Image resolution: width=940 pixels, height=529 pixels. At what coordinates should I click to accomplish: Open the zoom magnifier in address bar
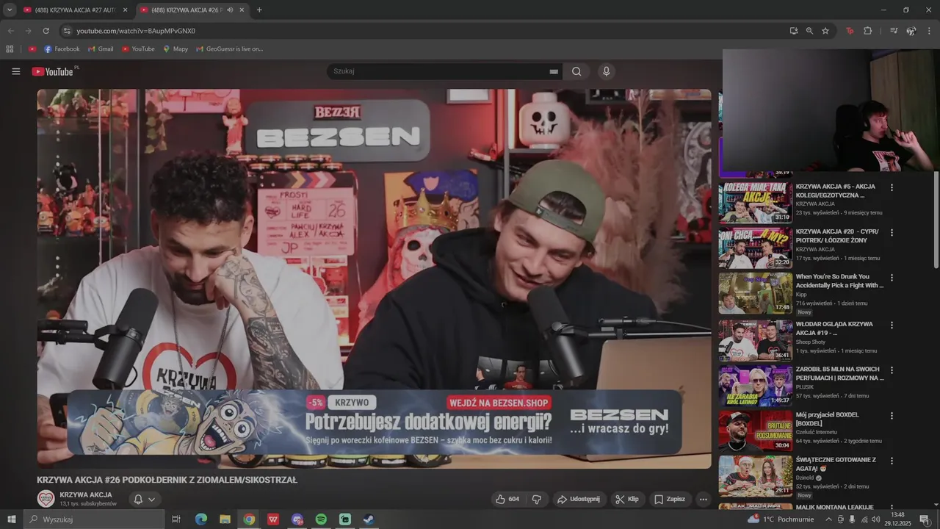tap(809, 31)
